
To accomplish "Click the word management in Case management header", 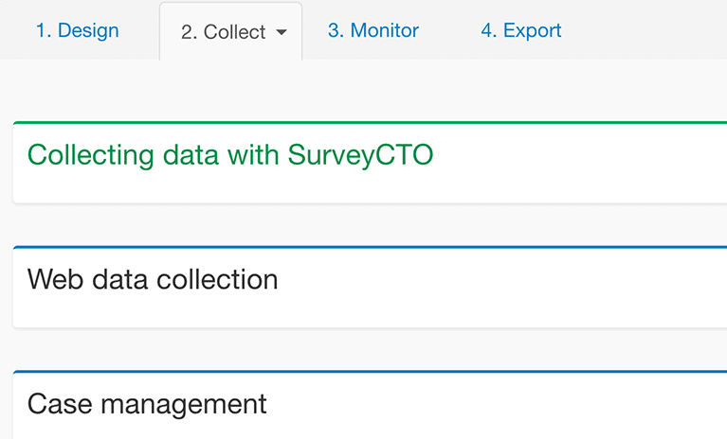I will click(x=184, y=404).
